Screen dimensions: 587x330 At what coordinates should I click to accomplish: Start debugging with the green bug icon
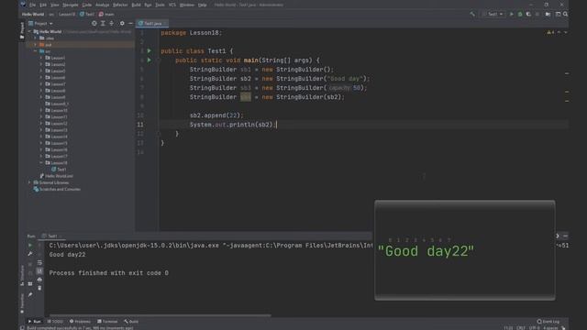(x=520, y=15)
